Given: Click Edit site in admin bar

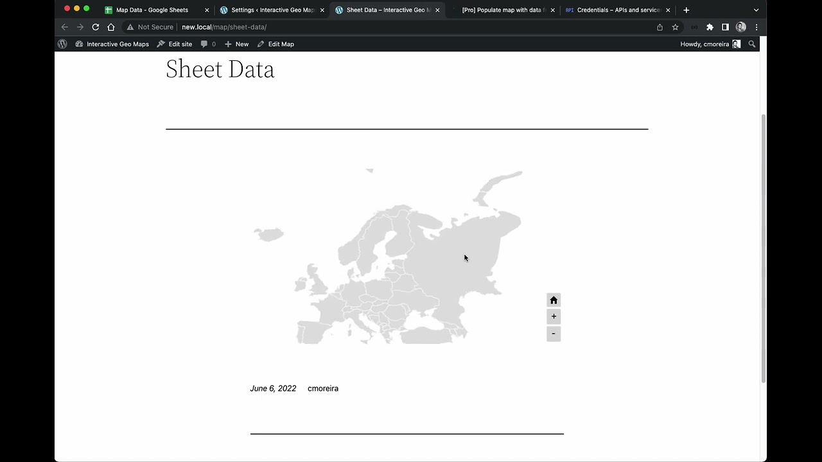Looking at the screenshot, I should tap(175, 44).
